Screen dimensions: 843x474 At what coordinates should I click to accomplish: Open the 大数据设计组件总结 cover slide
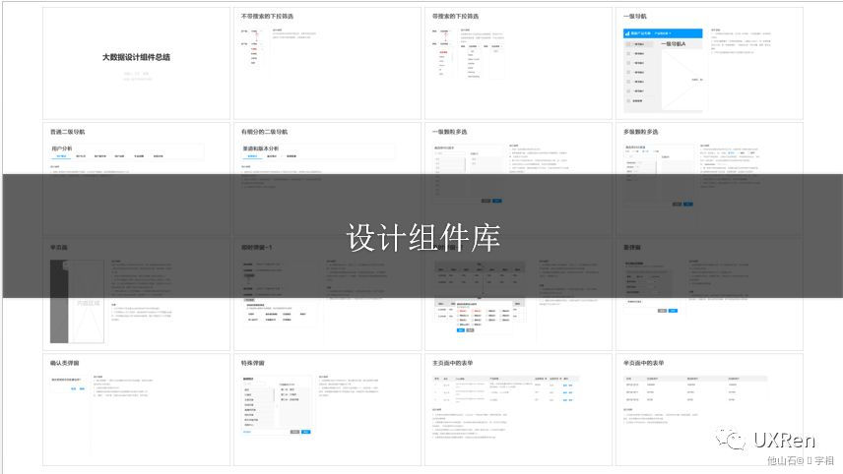tap(136, 63)
